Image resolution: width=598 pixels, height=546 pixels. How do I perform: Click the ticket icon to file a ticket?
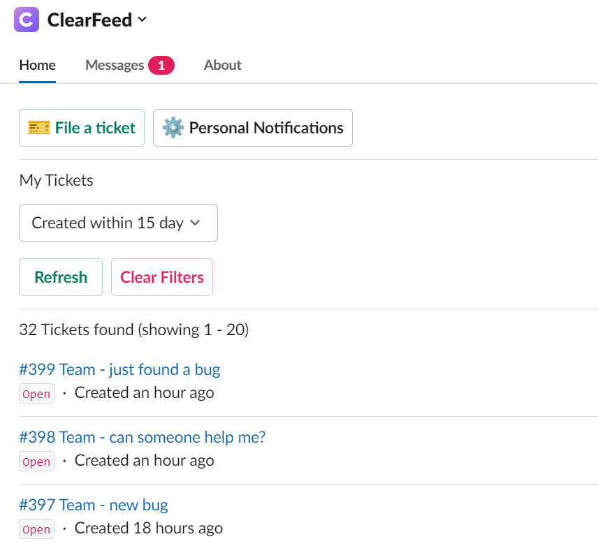point(39,128)
